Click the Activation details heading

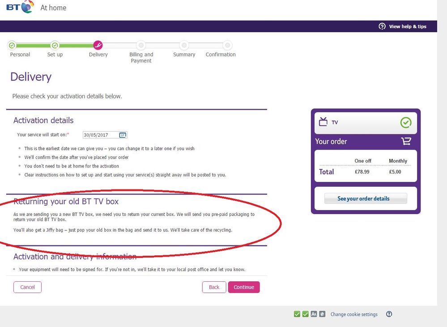(43, 120)
